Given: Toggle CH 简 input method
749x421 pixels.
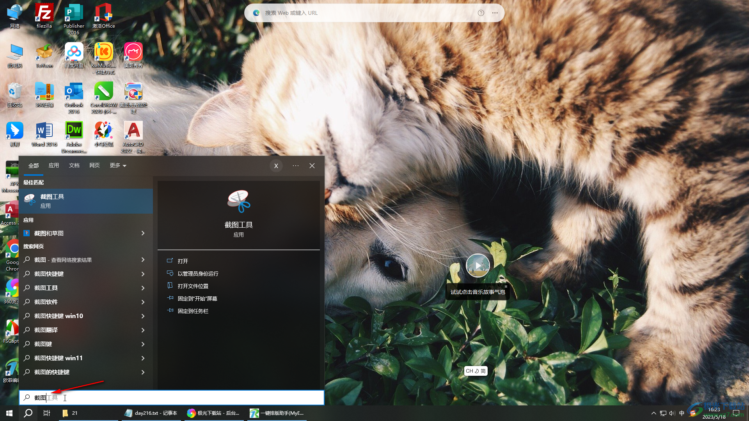Looking at the screenshot, I should [x=475, y=371].
